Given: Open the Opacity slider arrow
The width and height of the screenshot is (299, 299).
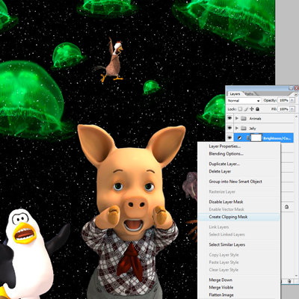Looking at the screenshot, I should [292, 100].
